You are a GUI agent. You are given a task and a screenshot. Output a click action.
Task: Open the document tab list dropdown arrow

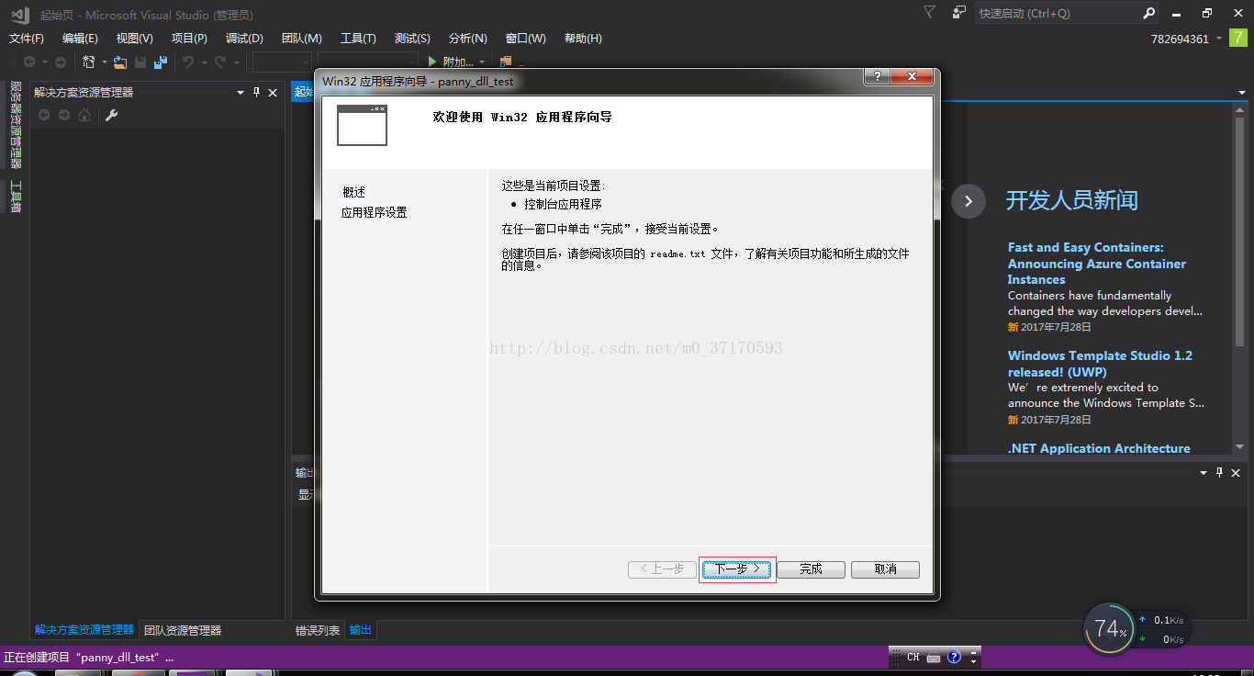point(1242,93)
